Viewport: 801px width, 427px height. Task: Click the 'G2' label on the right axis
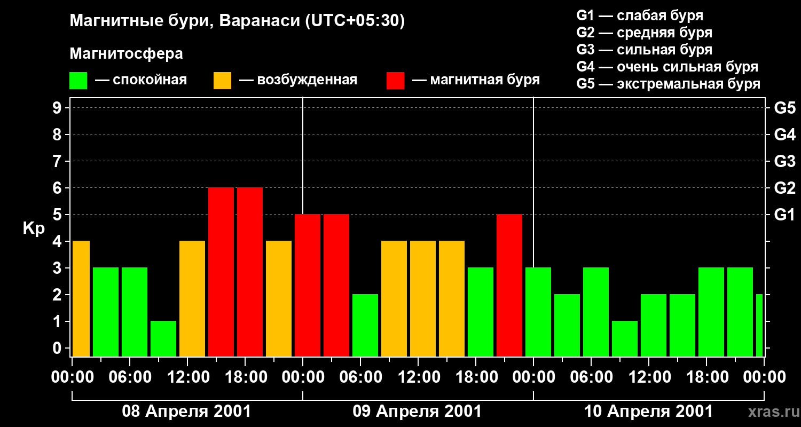[x=784, y=188]
